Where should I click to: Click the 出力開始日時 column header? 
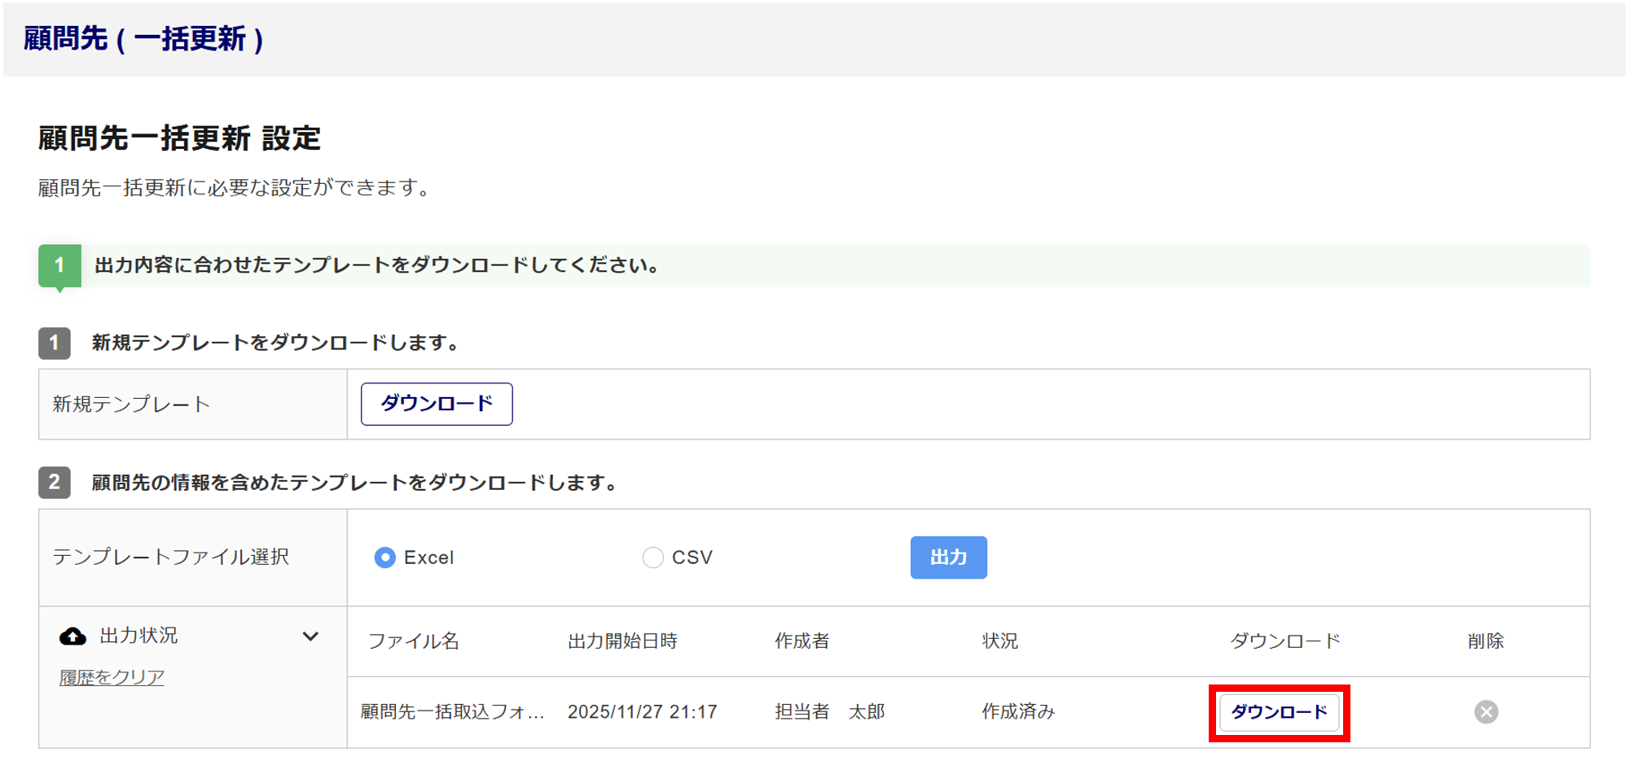point(622,641)
